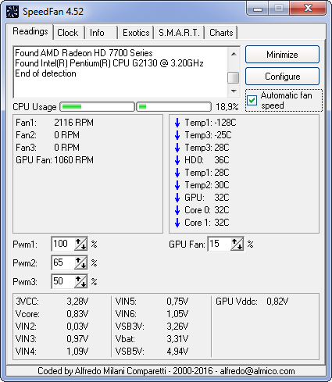
Task: Click the blue arrow icon beside Core 1
Action: tap(177, 223)
